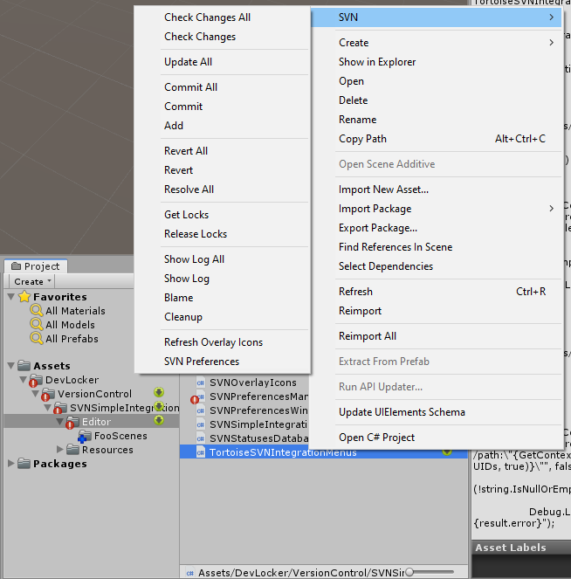Image resolution: width=571 pixels, height=579 pixels.
Task: Expand the Packages tree node
Action: point(11,463)
